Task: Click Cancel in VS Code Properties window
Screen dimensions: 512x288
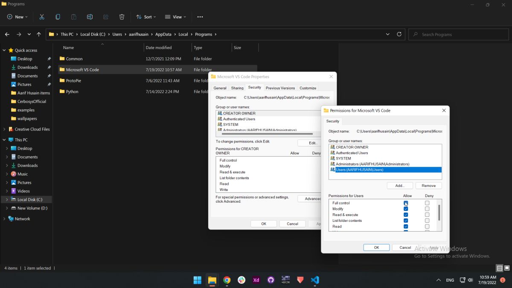Action: (x=292, y=224)
